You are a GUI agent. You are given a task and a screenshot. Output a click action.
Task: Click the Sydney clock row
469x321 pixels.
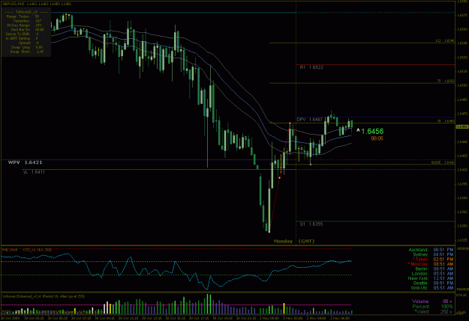(x=433, y=254)
